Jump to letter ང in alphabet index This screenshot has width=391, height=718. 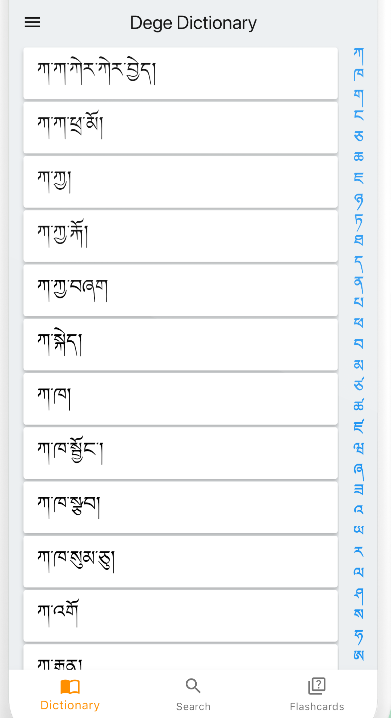(x=358, y=115)
